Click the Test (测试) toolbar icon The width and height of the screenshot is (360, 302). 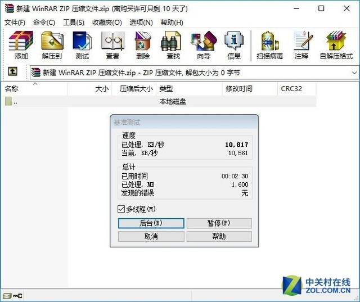(82, 41)
